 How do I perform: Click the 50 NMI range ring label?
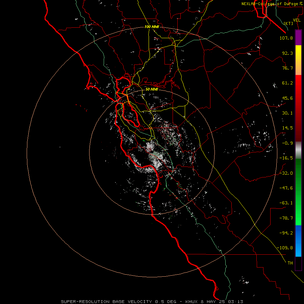click(x=152, y=89)
